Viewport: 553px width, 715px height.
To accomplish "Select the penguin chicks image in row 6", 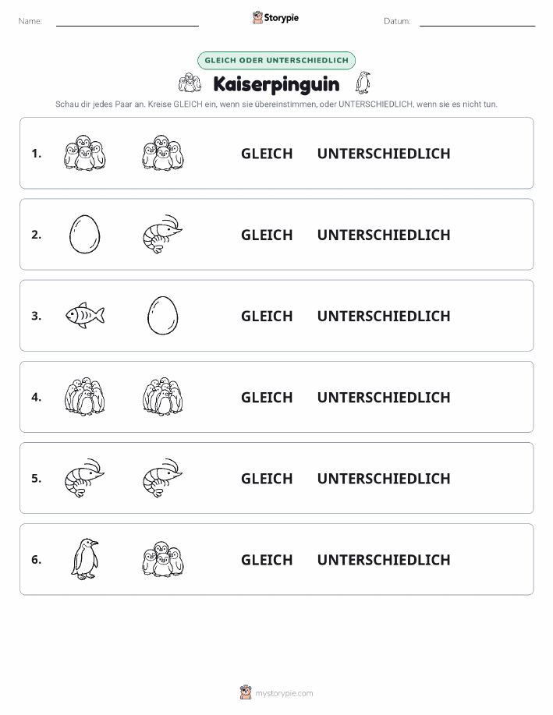I will [x=163, y=559].
